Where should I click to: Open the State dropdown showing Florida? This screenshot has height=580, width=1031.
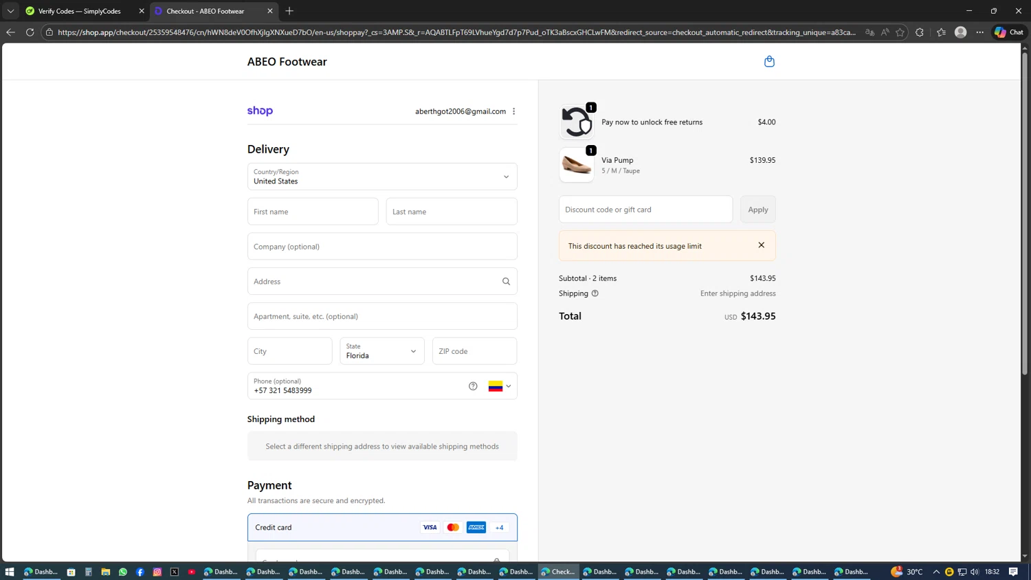382,351
